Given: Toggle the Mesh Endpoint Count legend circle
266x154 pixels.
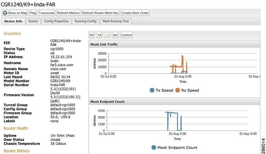Looking at the screenshot, I should [x=154, y=148].
